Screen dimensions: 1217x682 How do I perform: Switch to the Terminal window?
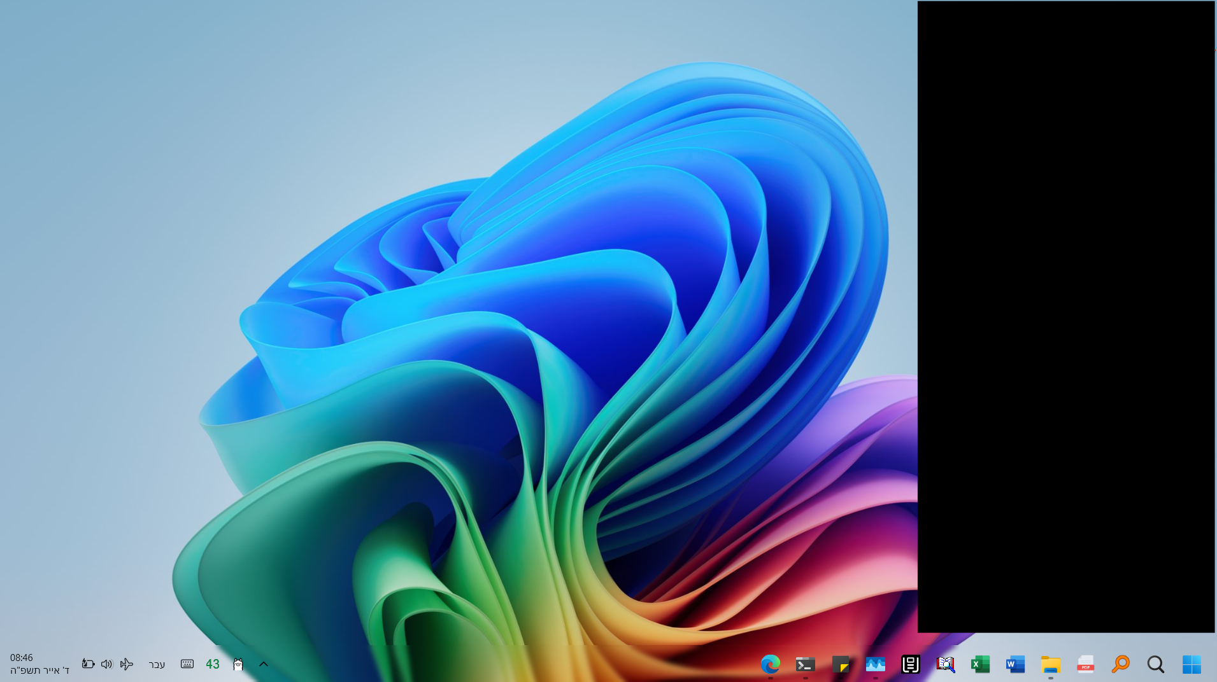point(805,664)
